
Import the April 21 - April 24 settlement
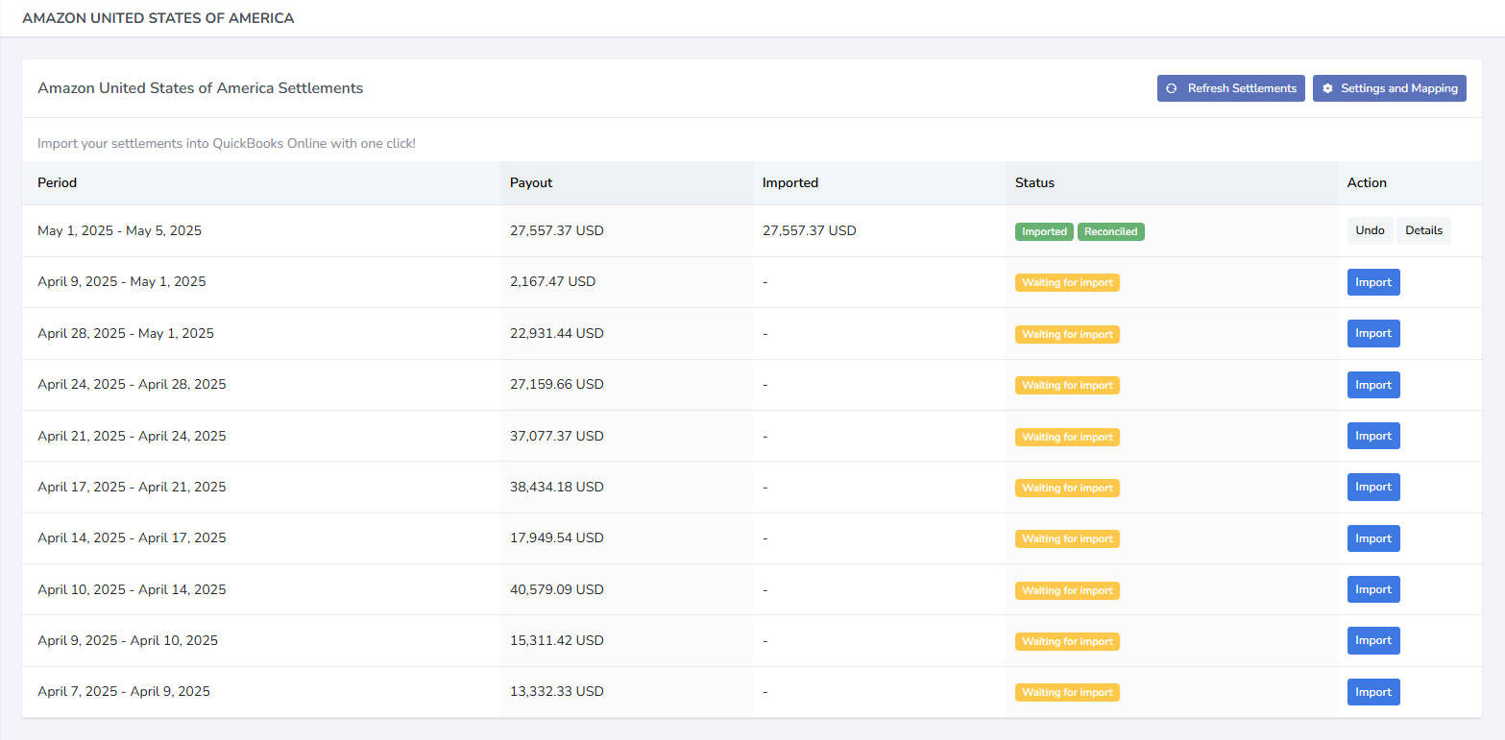1373,436
